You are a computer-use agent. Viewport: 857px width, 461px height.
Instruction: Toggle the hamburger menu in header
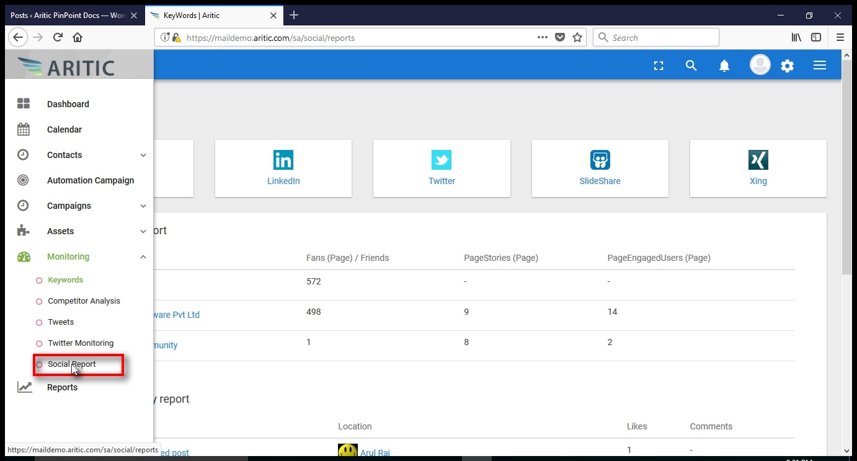pyautogui.click(x=820, y=65)
